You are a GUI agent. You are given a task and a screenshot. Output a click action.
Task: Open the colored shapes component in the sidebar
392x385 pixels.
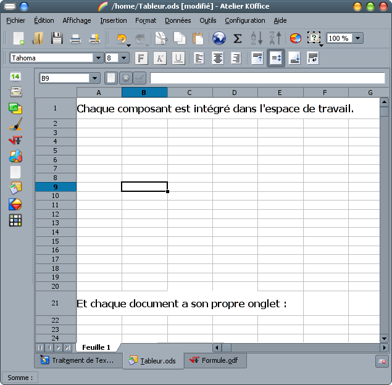(x=15, y=156)
